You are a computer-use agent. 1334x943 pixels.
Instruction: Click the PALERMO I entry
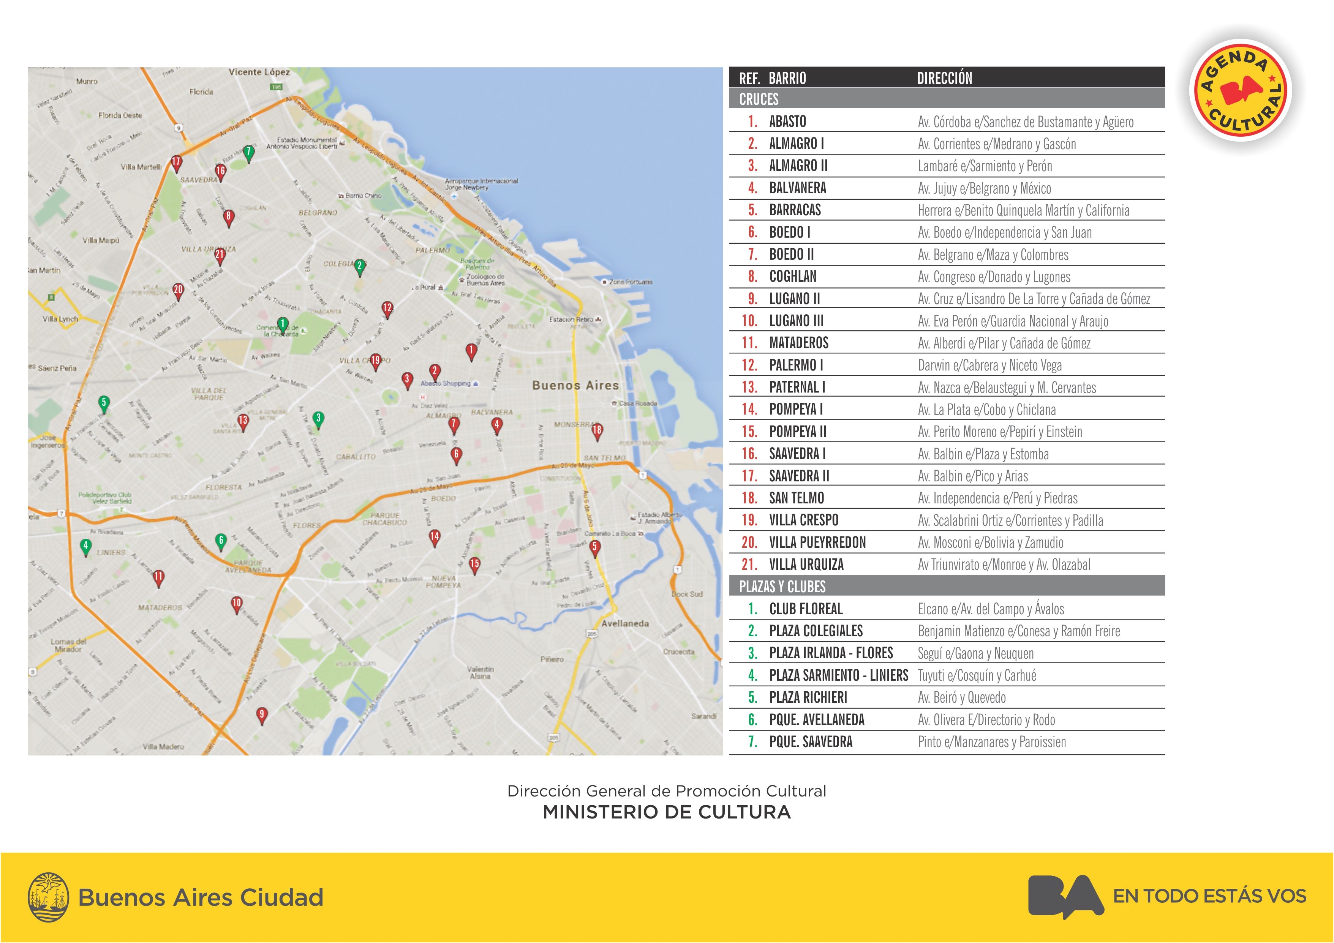pyautogui.click(x=947, y=365)
